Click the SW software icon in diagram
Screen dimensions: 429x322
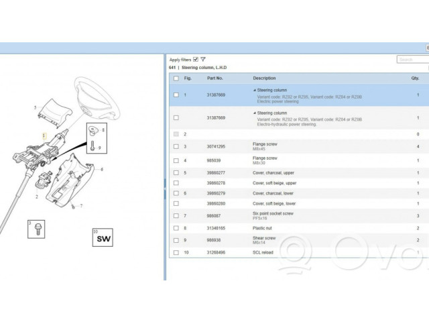click(x=103, y=239)
